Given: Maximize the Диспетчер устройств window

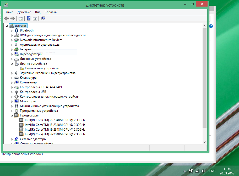Looking at the screenshot, I should tap(192, 4).
